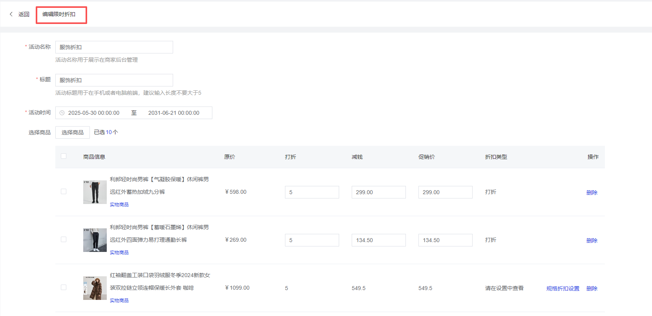Delete the ¥598.00 product row
This screenshot has width=652, height=316.
592,193
